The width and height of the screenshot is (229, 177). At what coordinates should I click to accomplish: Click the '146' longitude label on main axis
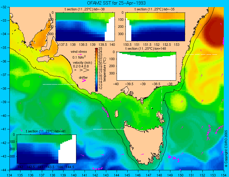[x=138, y=175]
